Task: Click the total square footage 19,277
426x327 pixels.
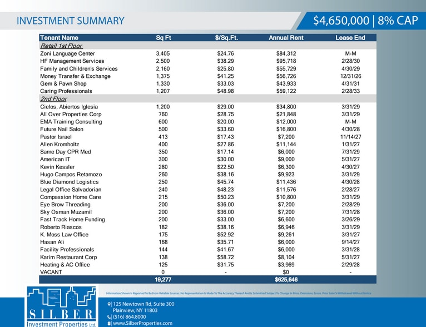Action: (163, 280)
